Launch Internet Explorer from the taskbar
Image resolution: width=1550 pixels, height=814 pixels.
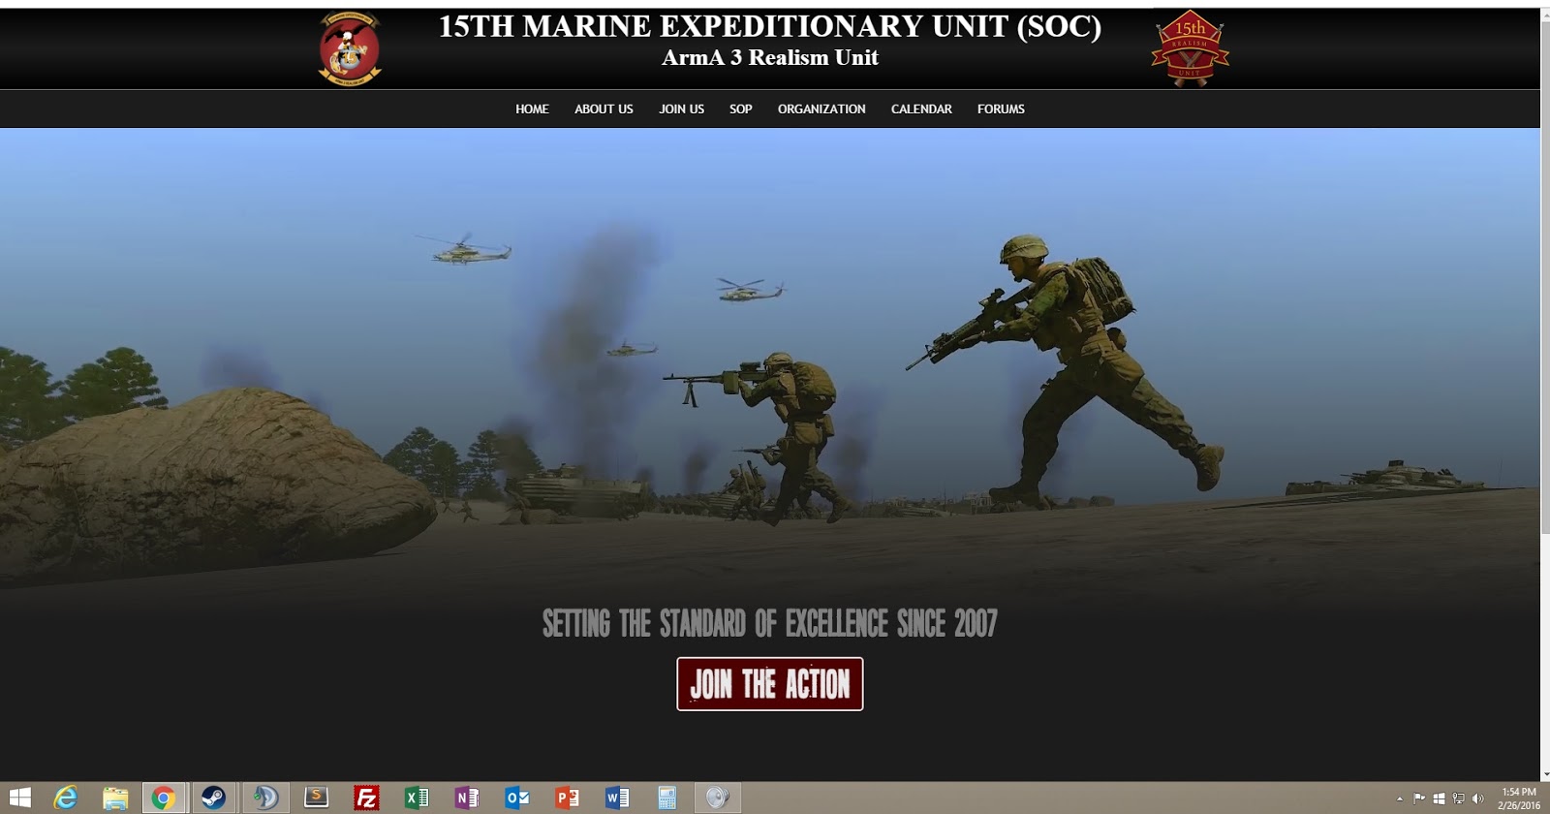[65, 798]
